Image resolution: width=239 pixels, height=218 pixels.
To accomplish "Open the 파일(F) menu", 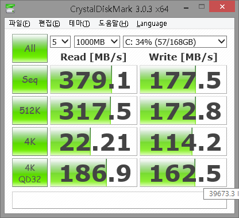I will (x=20, y=24).
